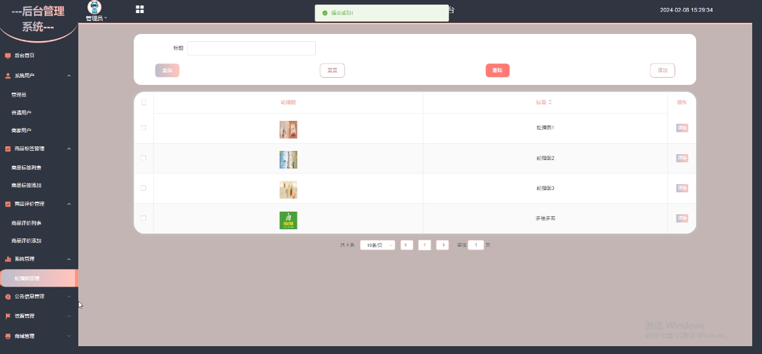This screenshot has width=762, height=354.
Task: Open the 轮播图2 carousel thumbnail
Action: coord(288,160)
